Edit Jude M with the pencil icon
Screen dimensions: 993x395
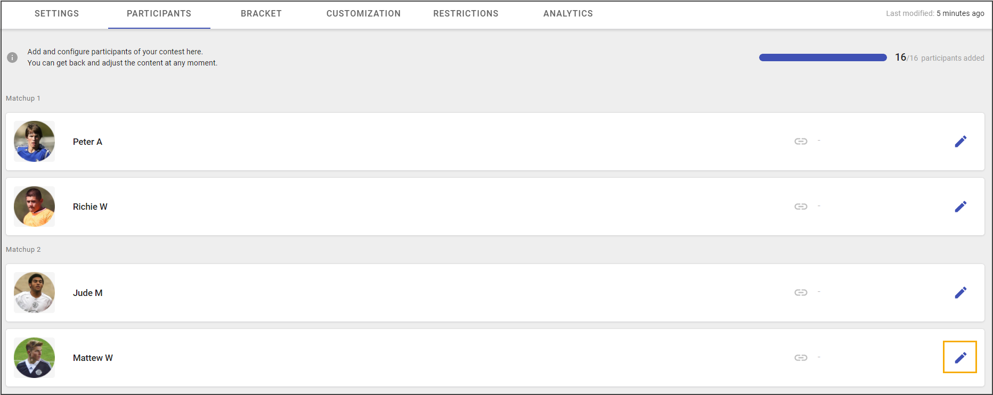[961, 293]
